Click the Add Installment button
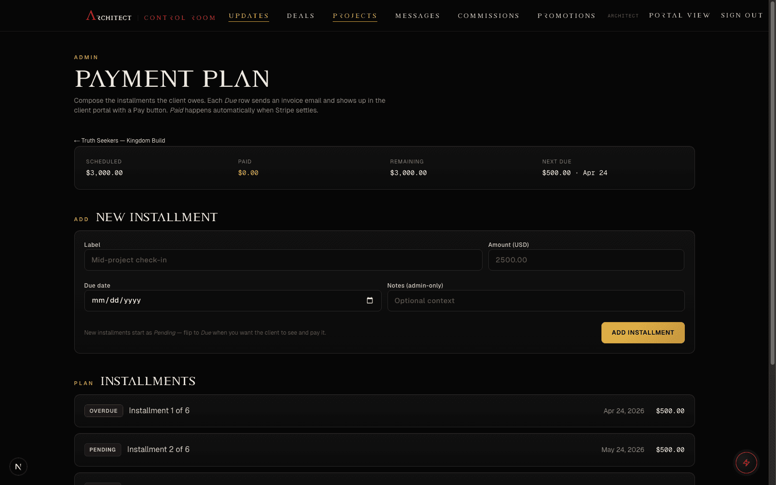 [x=643, y=333]
